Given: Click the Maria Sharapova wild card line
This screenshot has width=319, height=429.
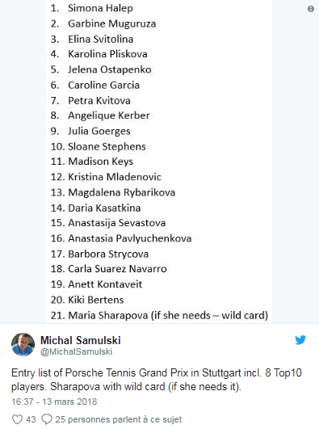Looking at the screenshot, I should [x=159, y=315].
